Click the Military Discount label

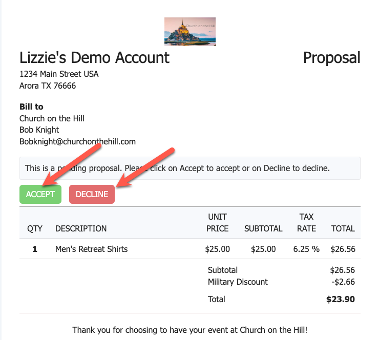point(238,282)
